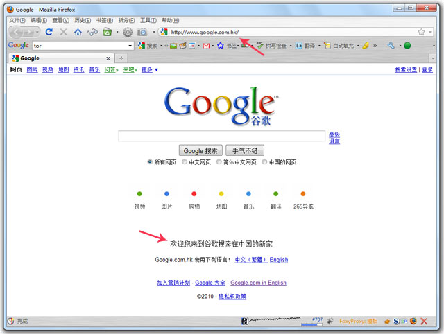
Task: Click the Firefox globe icon in status bar
Action: point(413,321)
